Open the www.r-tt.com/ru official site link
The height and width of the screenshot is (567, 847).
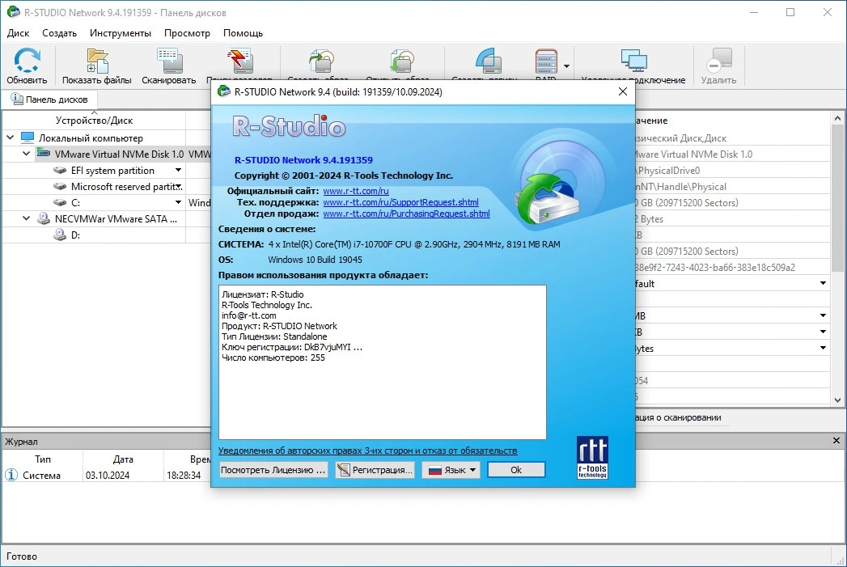(356, 191)
